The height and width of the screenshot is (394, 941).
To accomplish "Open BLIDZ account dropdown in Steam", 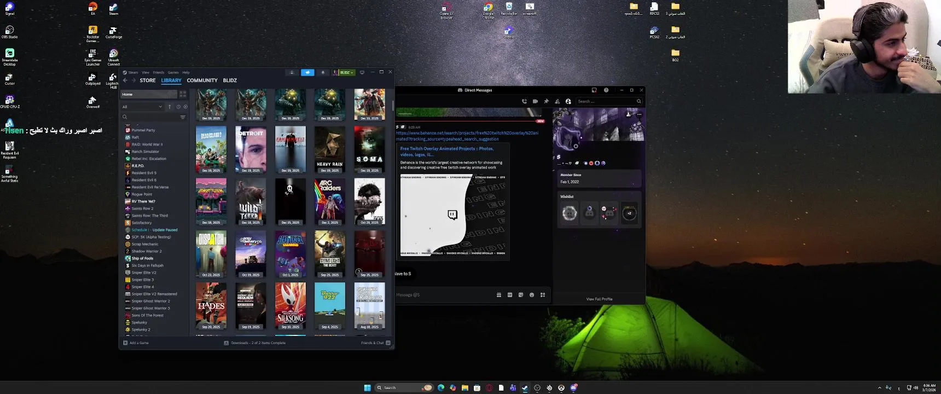I will tap(344, 72).
